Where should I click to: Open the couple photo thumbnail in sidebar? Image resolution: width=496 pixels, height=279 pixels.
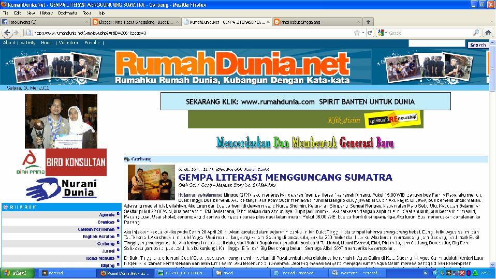(x=61, y=121)
